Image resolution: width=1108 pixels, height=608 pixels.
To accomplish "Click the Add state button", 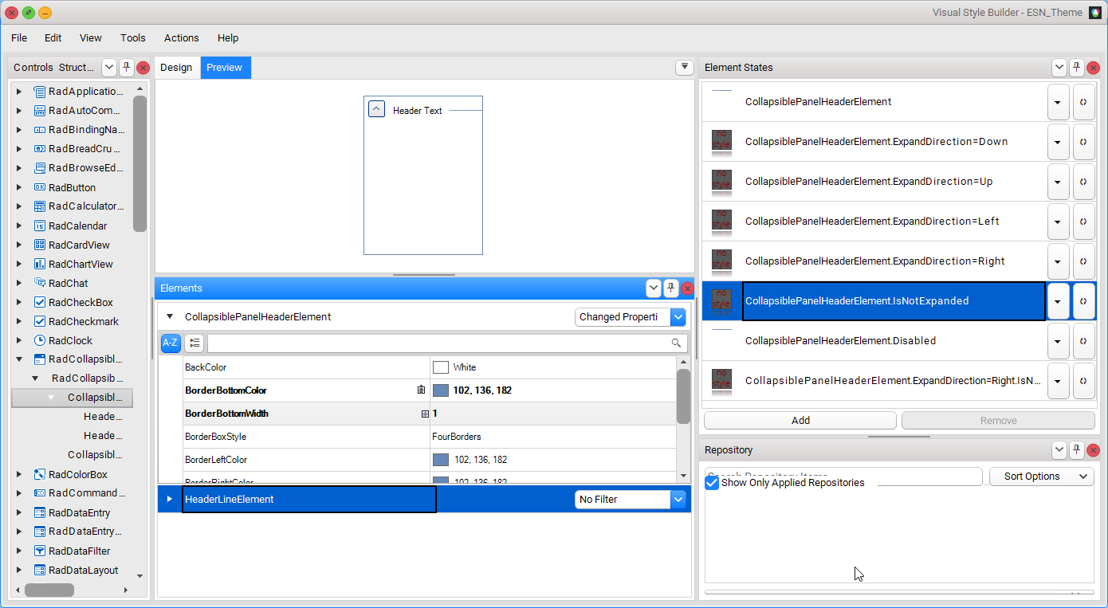I will coord(800,421).
